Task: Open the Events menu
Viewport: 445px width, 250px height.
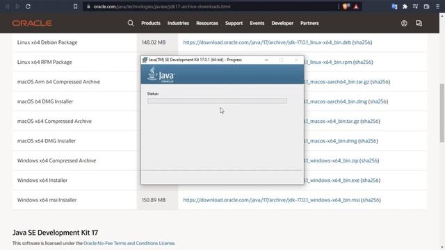Action: pos(257,23)
